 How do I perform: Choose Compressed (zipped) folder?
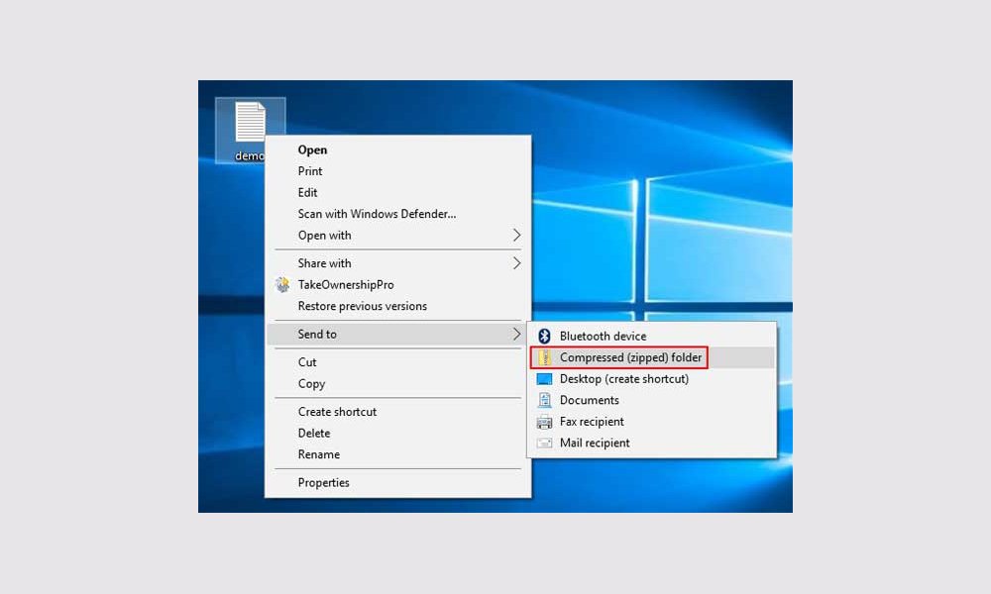tap(652, 358)
